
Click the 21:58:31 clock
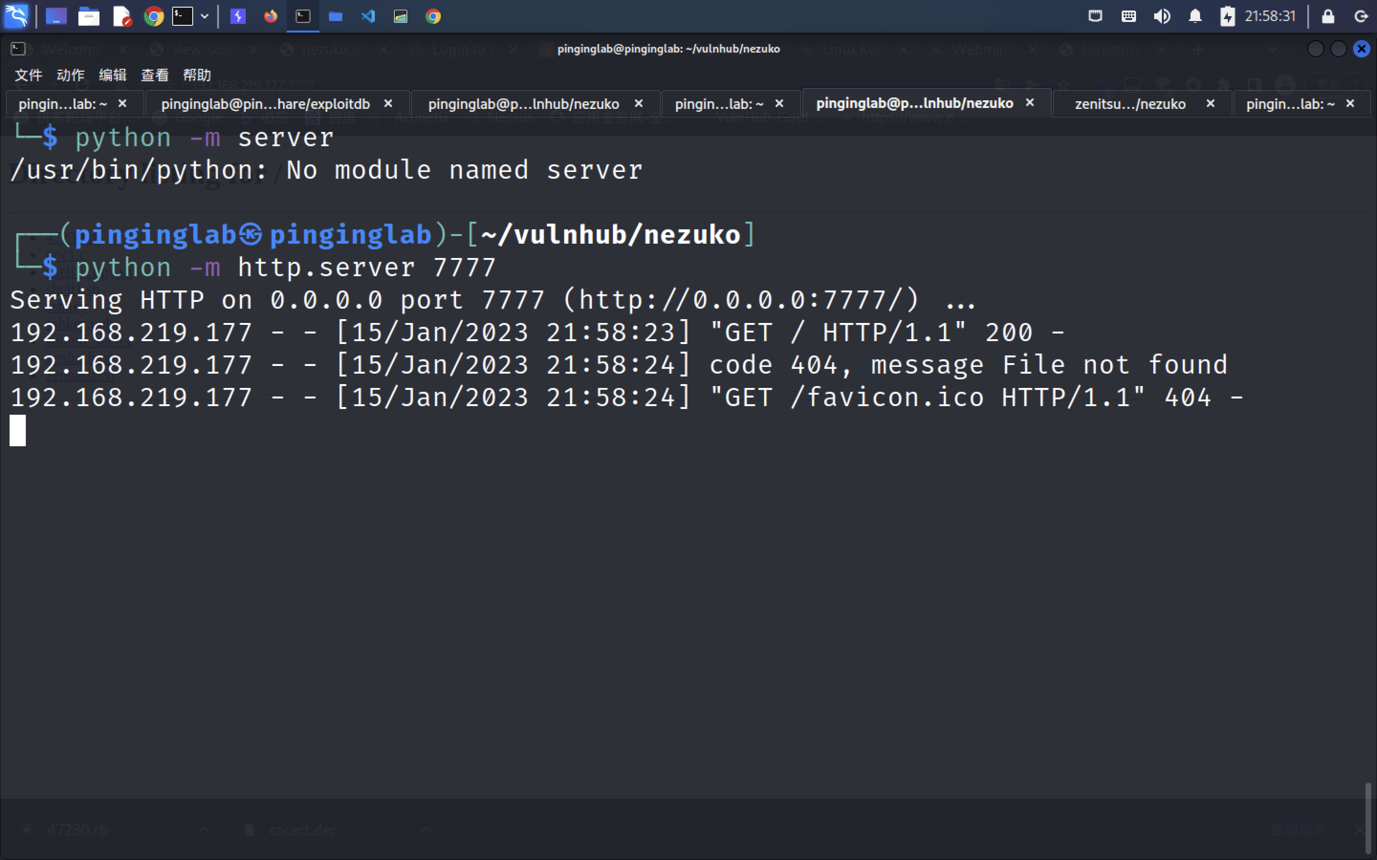(1270, 16)
